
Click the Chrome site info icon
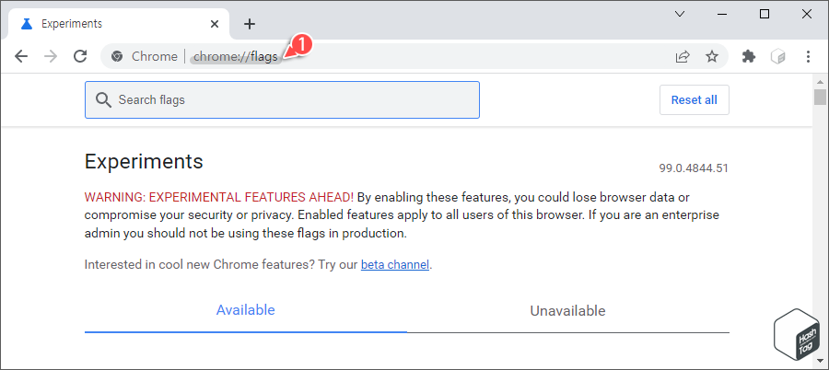click(x=117, y=56)
